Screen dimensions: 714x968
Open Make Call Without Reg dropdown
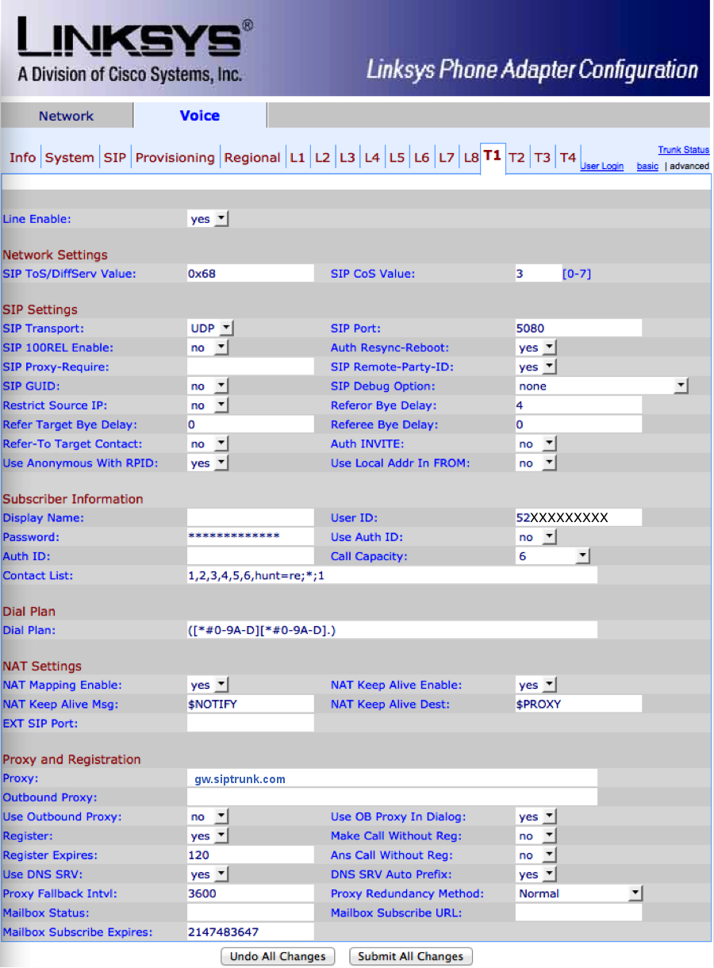537,835
